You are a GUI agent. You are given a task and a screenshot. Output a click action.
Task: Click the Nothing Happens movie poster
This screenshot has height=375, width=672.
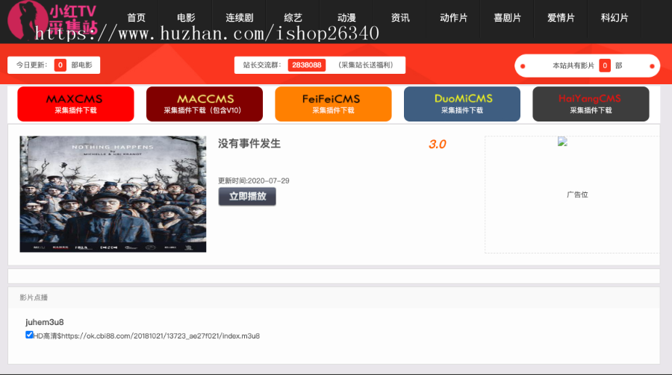(x=113, y=194)
